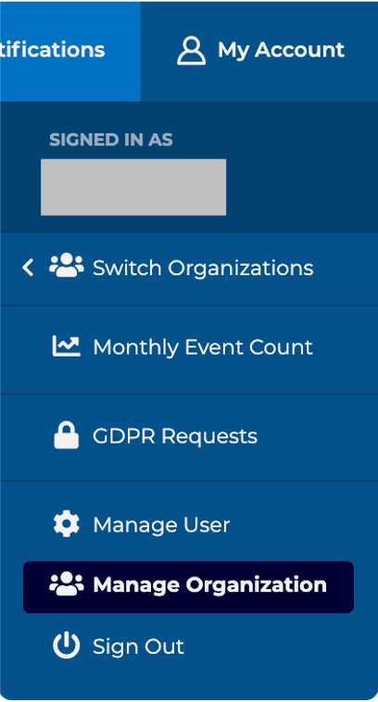Click the My Account label text

(282, 50)
